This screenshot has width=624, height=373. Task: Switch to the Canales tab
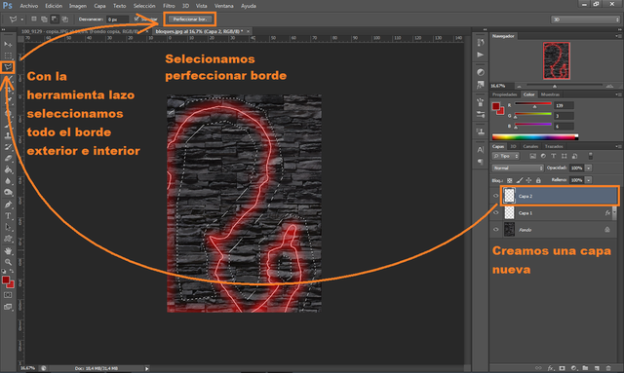(530, 146)
